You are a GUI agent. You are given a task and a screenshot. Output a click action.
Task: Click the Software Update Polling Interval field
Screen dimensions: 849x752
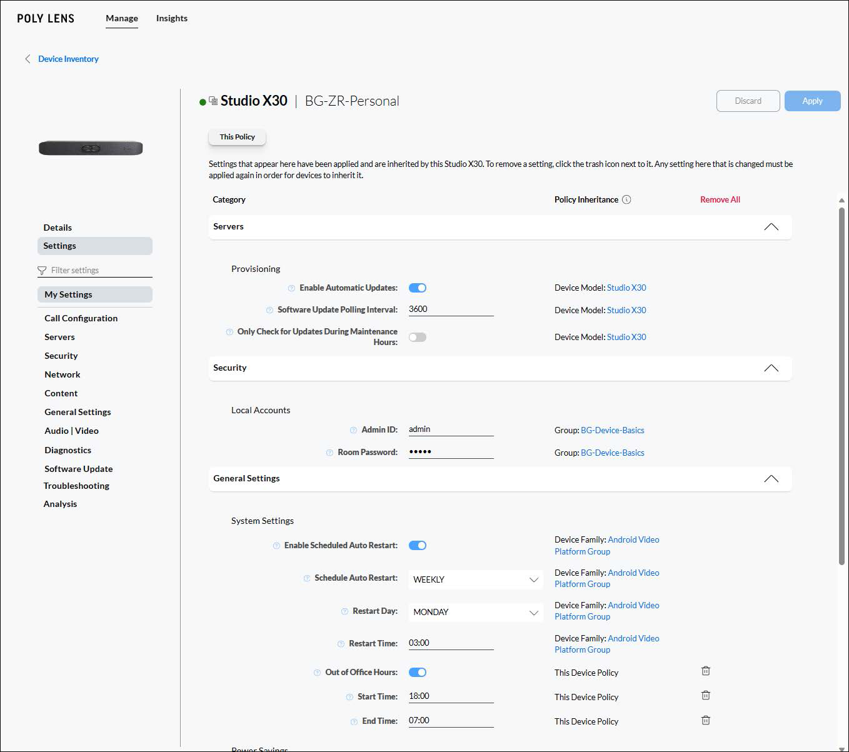tap(450, 309)
